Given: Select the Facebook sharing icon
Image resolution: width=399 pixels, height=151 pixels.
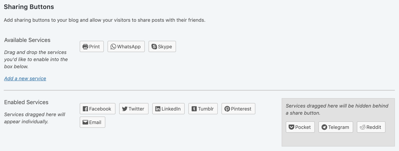Looking at the screenshot, I should [85, 109].
